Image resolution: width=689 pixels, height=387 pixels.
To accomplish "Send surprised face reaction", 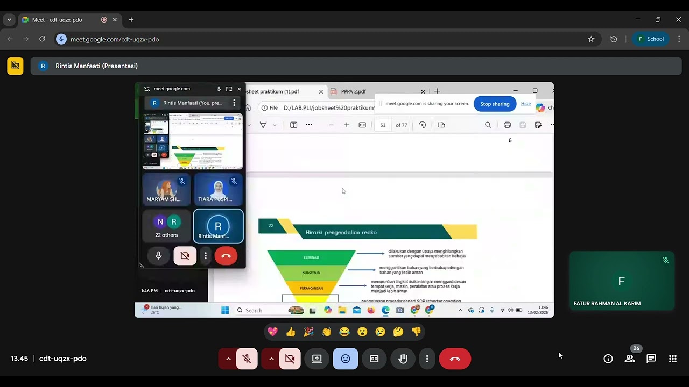I will (362, 332).
